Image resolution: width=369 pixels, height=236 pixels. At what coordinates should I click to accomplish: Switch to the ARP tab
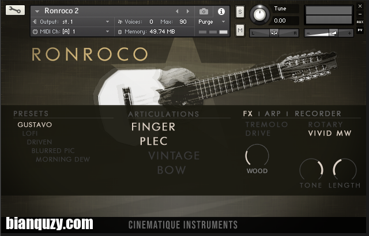point(273,114)
